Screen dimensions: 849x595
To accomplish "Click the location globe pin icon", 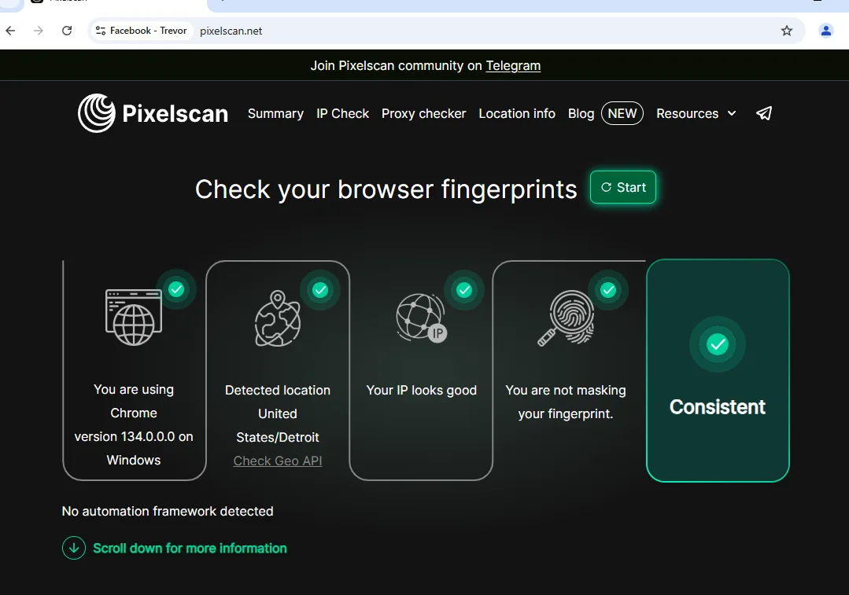I will coord(278,318).
